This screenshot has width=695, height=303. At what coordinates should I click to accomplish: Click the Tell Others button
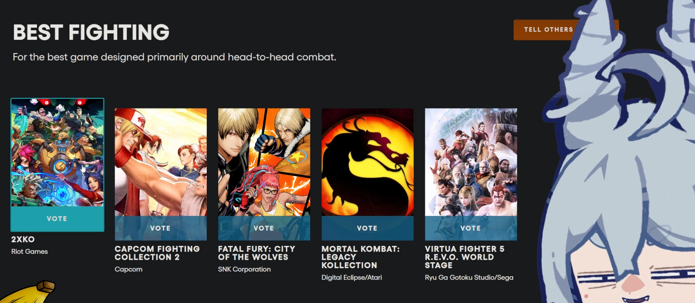click(x=549, y=30)
